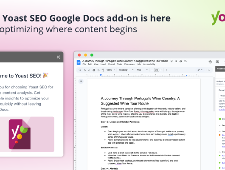Click the orange problem bullet in Yoast sidebar
The width and height of the screenshot is (225, 170).
[219, 135]
